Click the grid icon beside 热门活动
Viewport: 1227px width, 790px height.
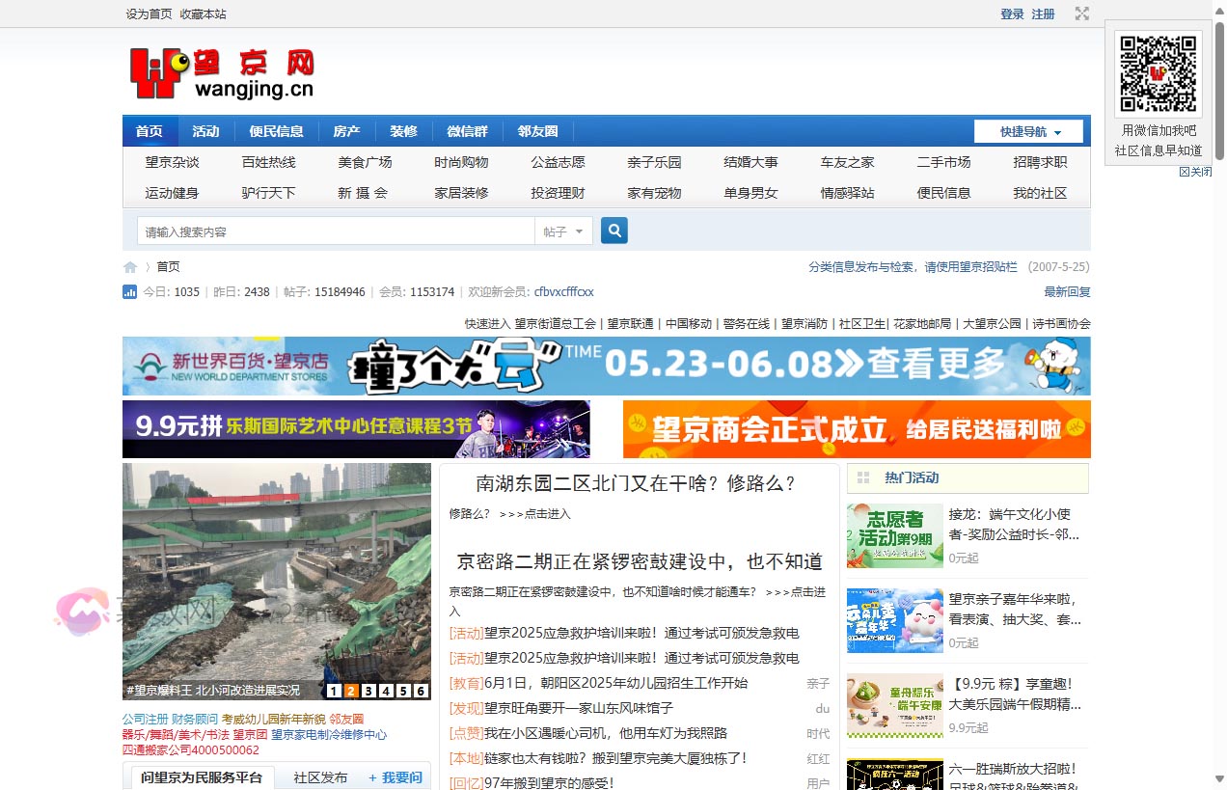click(863, 477)
